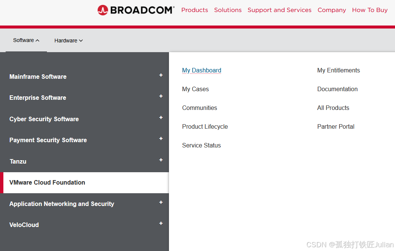Open the Company menu

tap(332, 10)
